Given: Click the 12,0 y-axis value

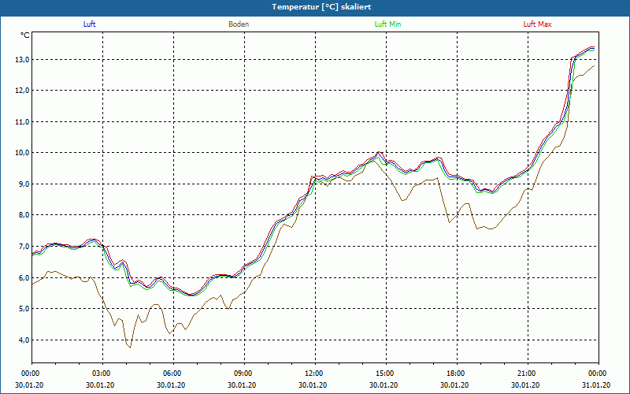Looking at the screenshot, I should [23, 91].
